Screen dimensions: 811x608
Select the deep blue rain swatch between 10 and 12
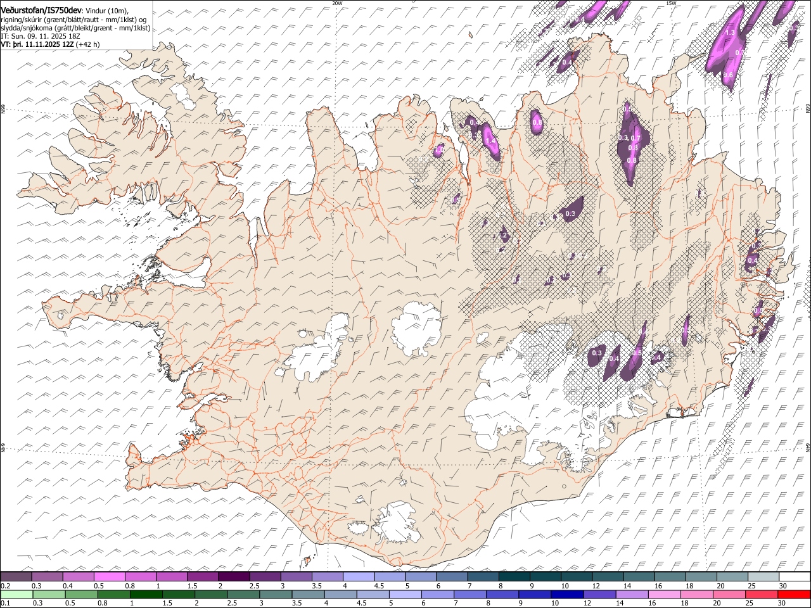click(x=566, y=594)
